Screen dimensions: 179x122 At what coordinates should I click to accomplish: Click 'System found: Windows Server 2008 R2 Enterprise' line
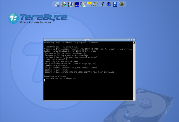click(x=70, y=51)
